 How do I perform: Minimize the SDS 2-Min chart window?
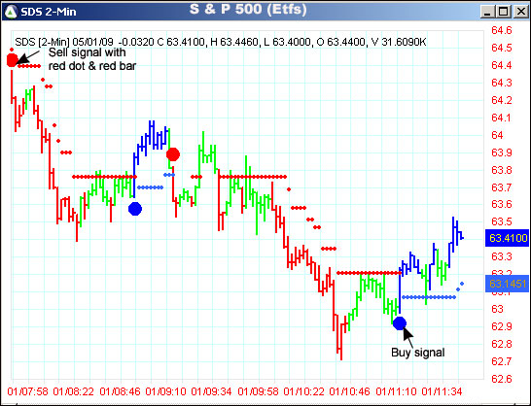coord(487,13)
